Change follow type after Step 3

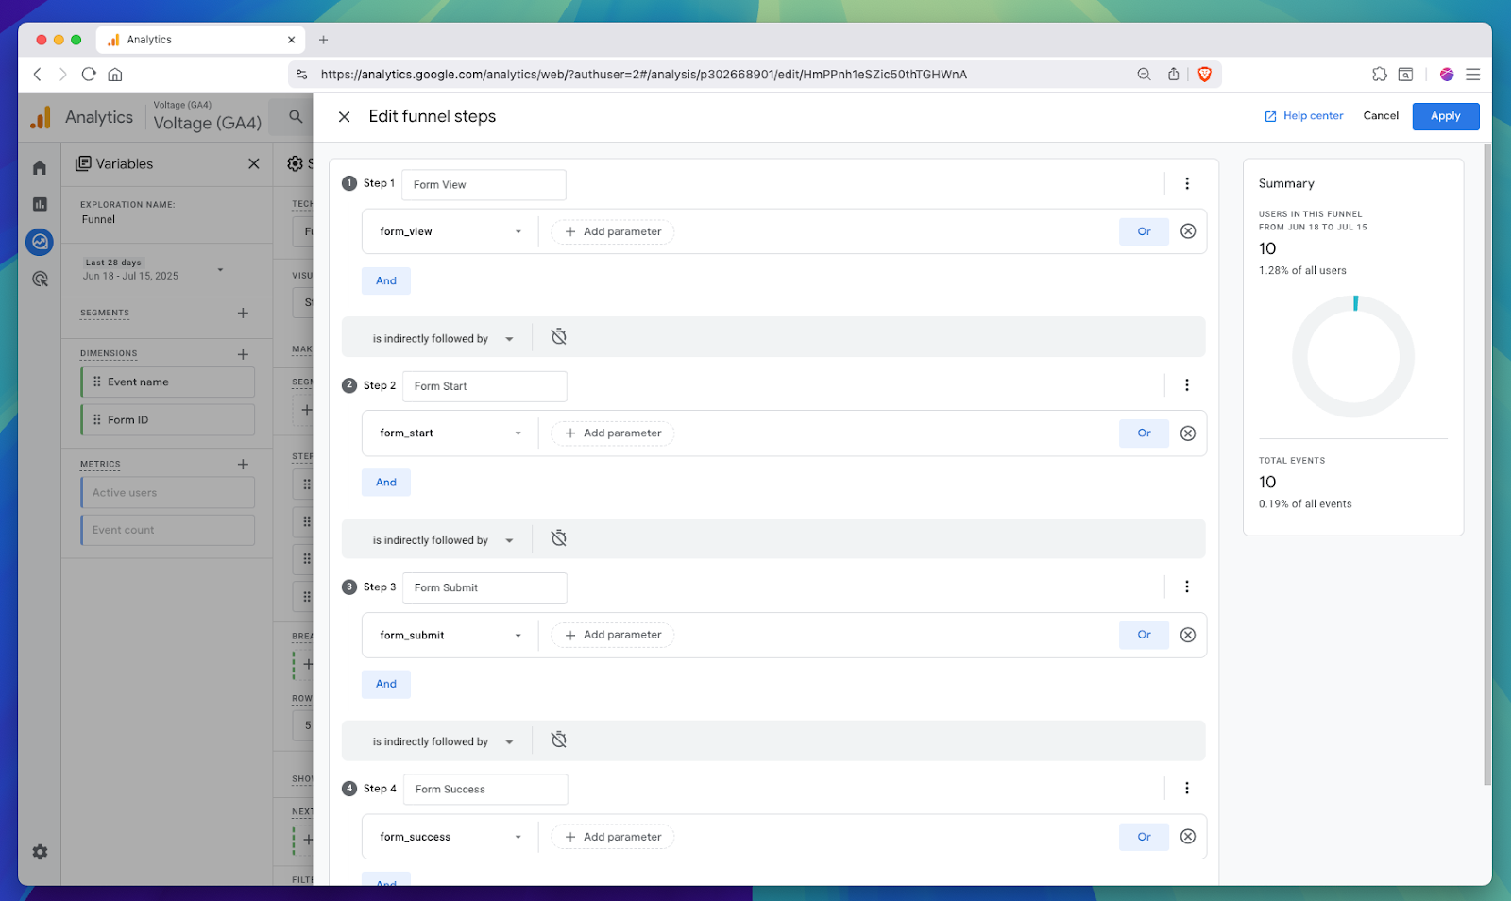[442, 741]
